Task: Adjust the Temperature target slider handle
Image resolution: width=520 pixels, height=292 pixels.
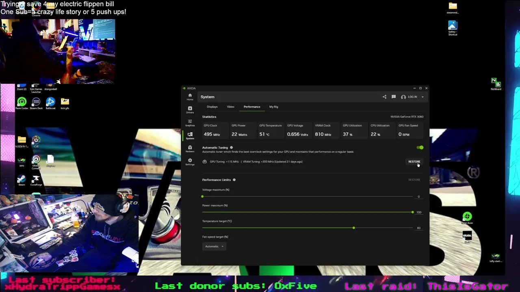Action: [353, 228]
